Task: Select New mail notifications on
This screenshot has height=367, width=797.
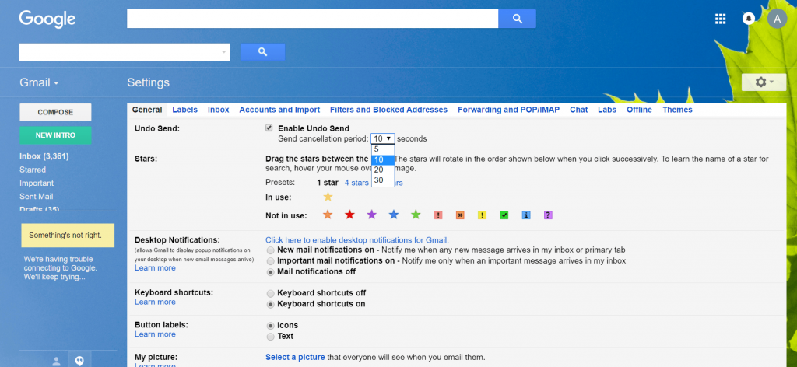Action: [270, 250]
